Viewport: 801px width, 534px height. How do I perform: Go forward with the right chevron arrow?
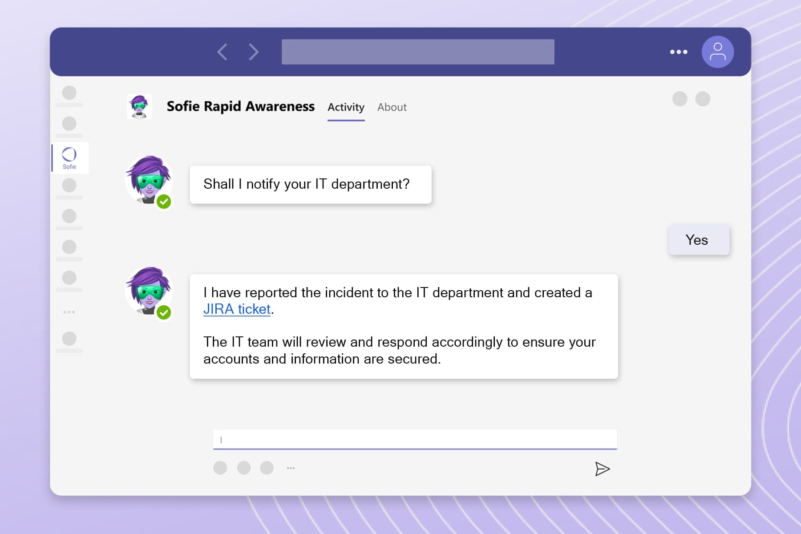click(254, 52)
